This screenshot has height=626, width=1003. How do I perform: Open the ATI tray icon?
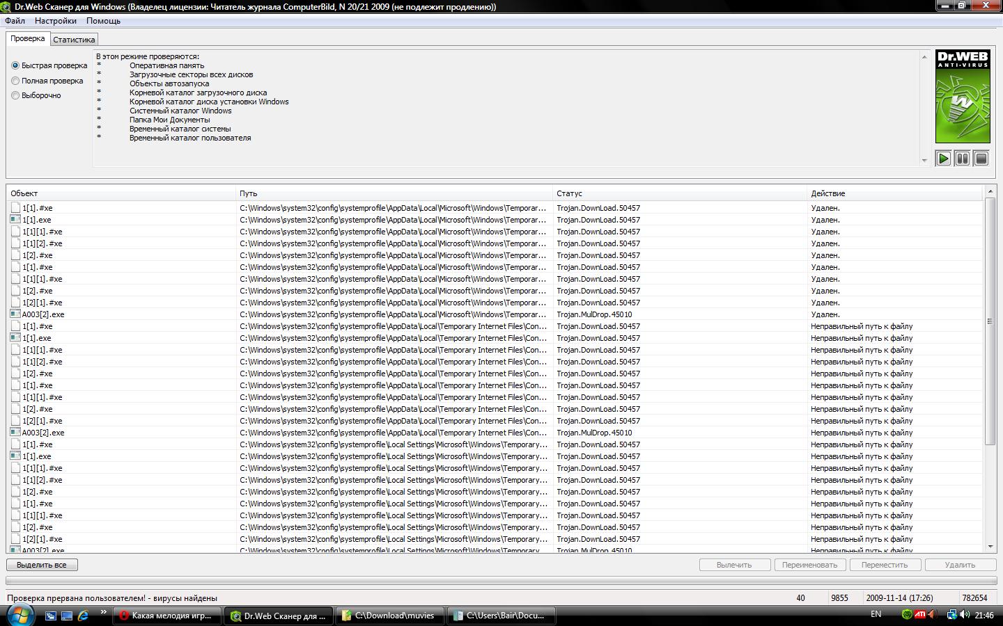coord(920,615)
